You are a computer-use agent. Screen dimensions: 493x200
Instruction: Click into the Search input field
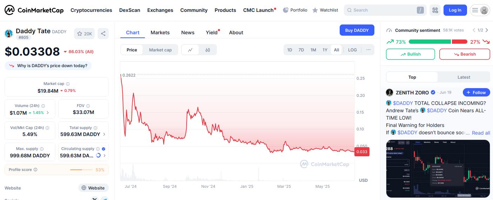381,10
